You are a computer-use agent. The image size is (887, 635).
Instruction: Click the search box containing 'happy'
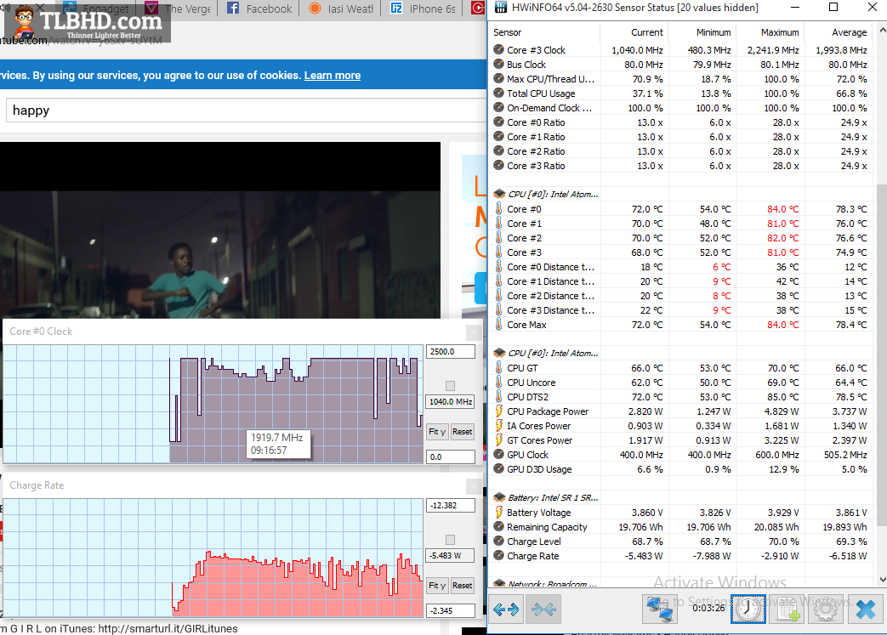(x=246, y=111)
